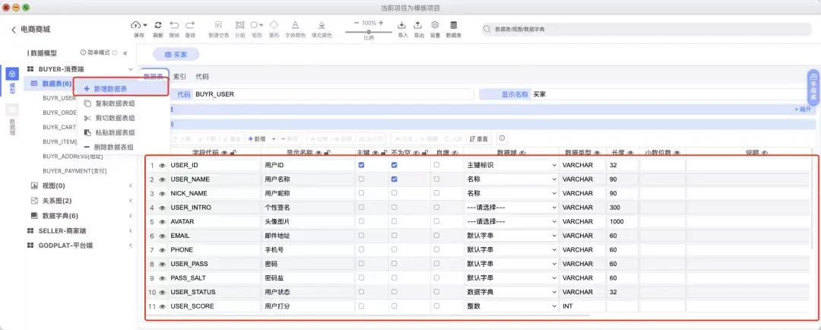
Task: Expand the 数据字典(6) node
Action: pos(131,216)
